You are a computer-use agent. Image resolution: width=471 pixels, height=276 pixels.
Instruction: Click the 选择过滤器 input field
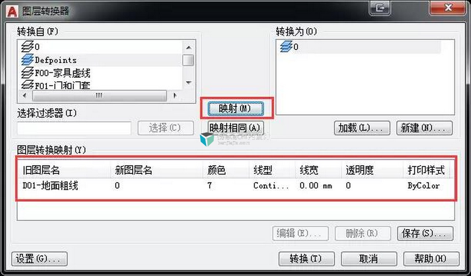pyautogui.click(x=74, y=128)
